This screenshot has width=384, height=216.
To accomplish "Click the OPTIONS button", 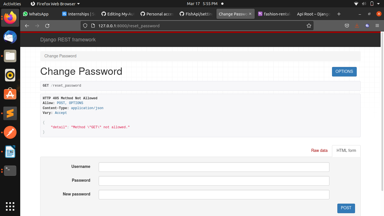I will [344, 71].
